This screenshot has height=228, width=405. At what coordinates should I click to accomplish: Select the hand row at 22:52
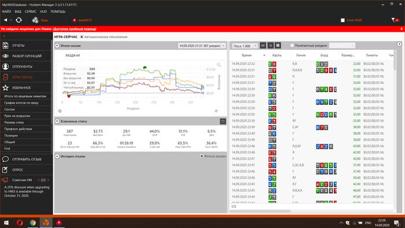pyautogui.click(x=311, y=64)
